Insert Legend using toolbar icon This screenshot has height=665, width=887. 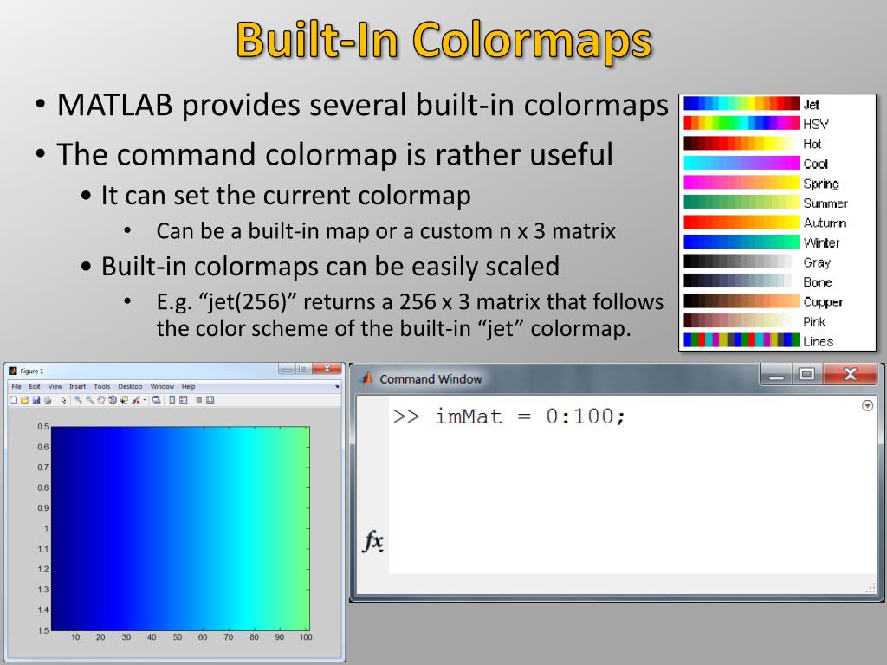(x=184, y=400)
